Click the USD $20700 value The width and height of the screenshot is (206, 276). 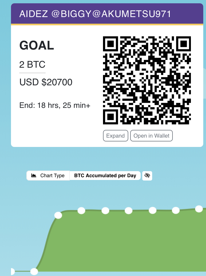tap(46, 82)
